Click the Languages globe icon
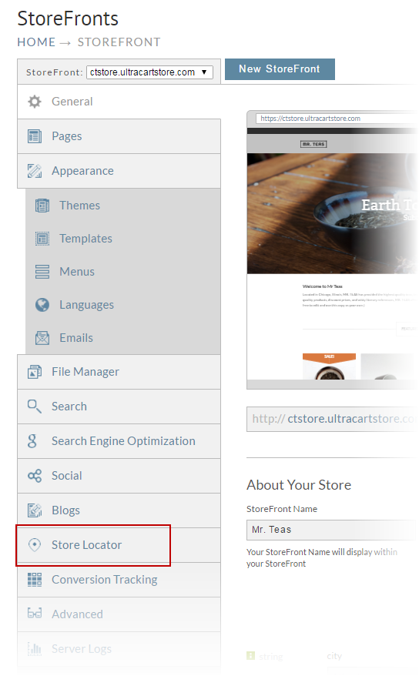The height and width of the screenshot is (676, 419). coord(42,305)
